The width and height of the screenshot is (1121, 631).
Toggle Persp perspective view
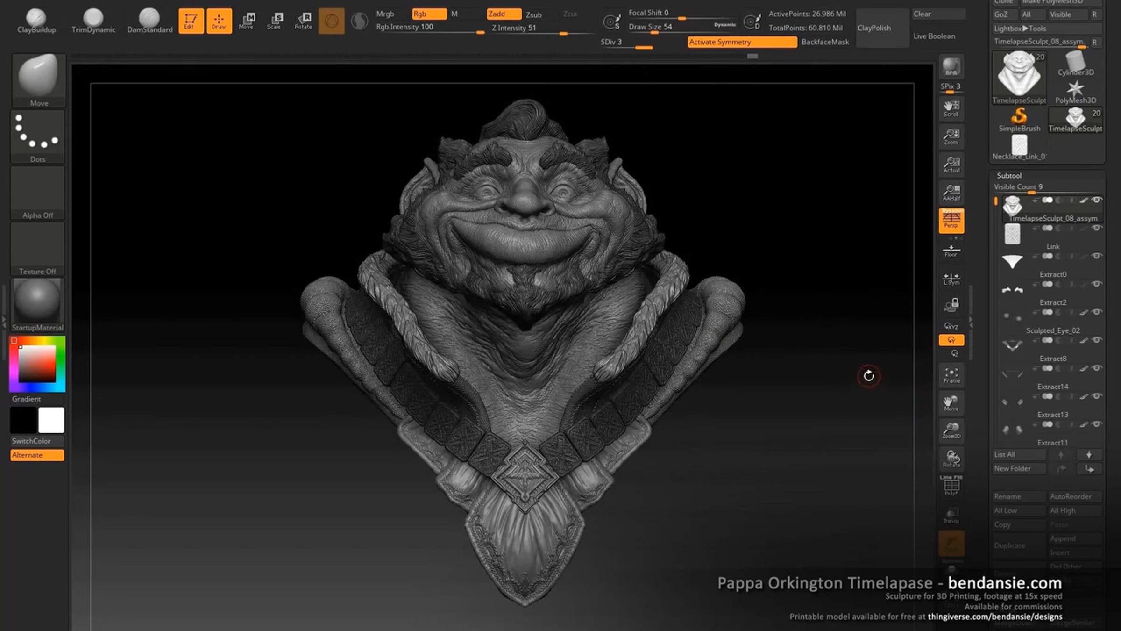coord(951,221)
